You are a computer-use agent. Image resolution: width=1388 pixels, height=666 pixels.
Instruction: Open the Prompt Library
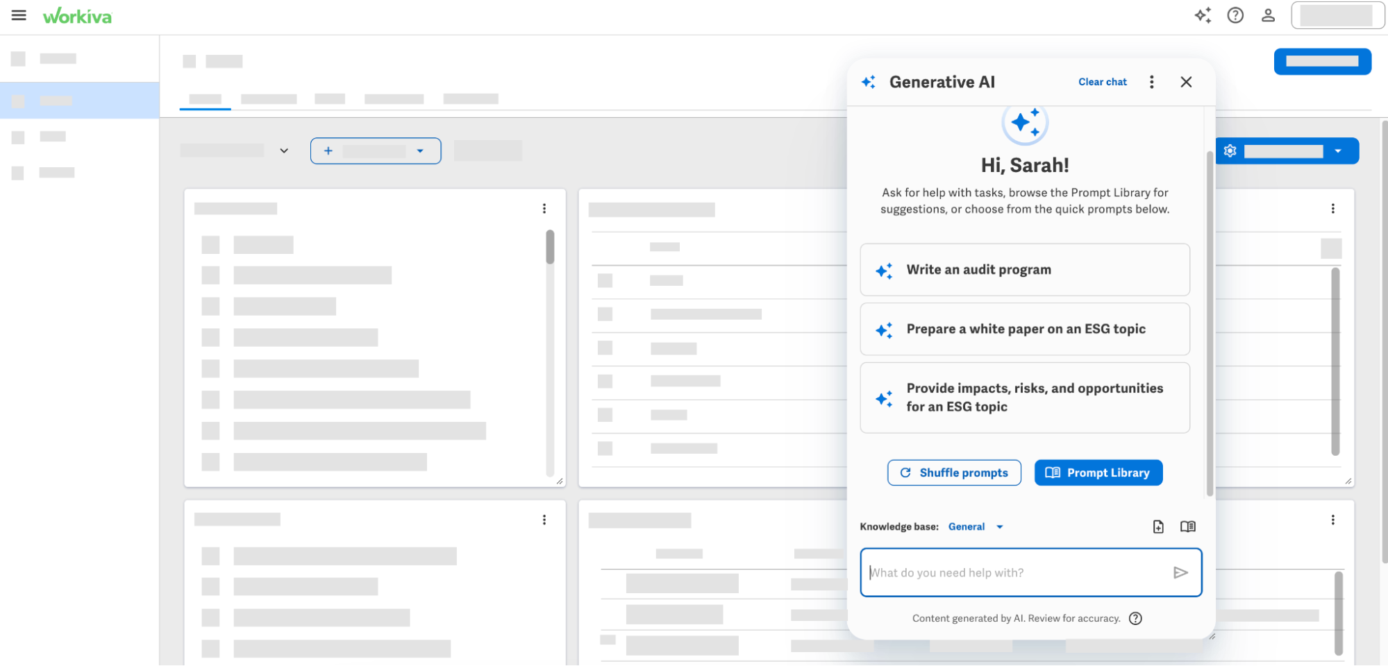tap(1098, 472)
